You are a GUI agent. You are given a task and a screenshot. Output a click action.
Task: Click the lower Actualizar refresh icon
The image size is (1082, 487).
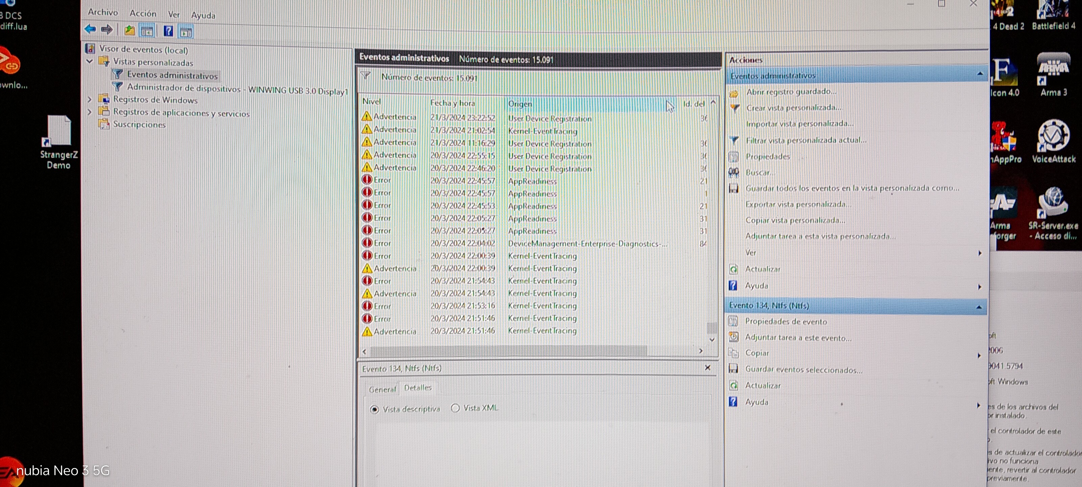(x=733, y=385)
